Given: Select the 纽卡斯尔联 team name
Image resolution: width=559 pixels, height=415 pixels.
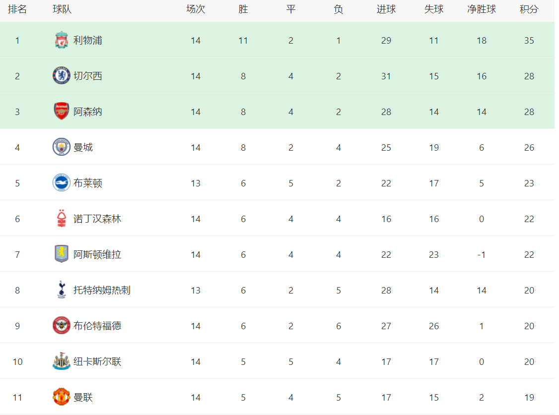Looking at the screenshot, I should coord(97,361).
